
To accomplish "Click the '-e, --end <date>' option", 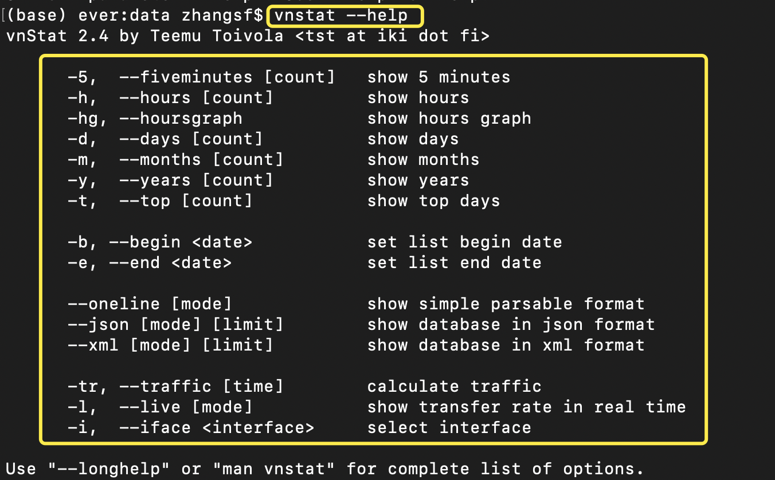I will click(x=150, y=263).
